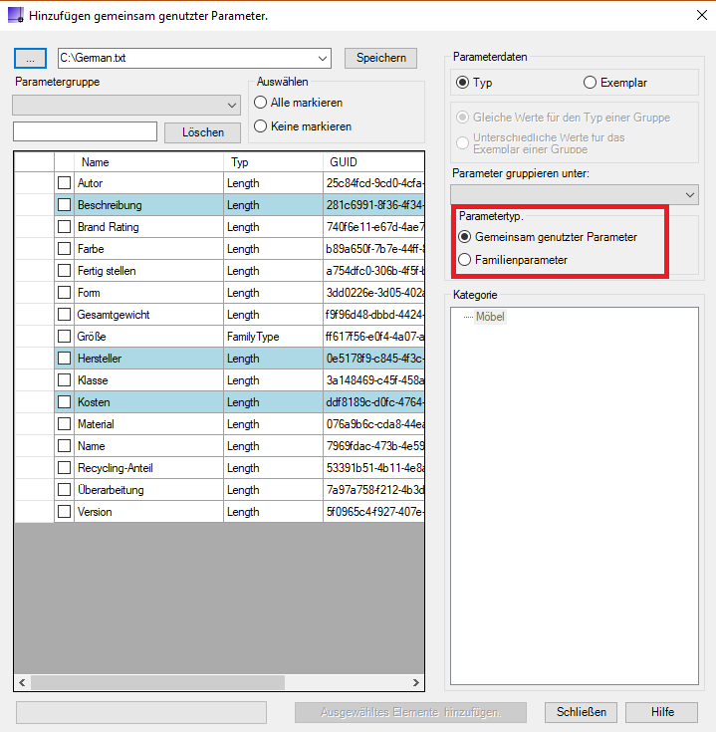Select Möbel in Kategorie tree

490,317
